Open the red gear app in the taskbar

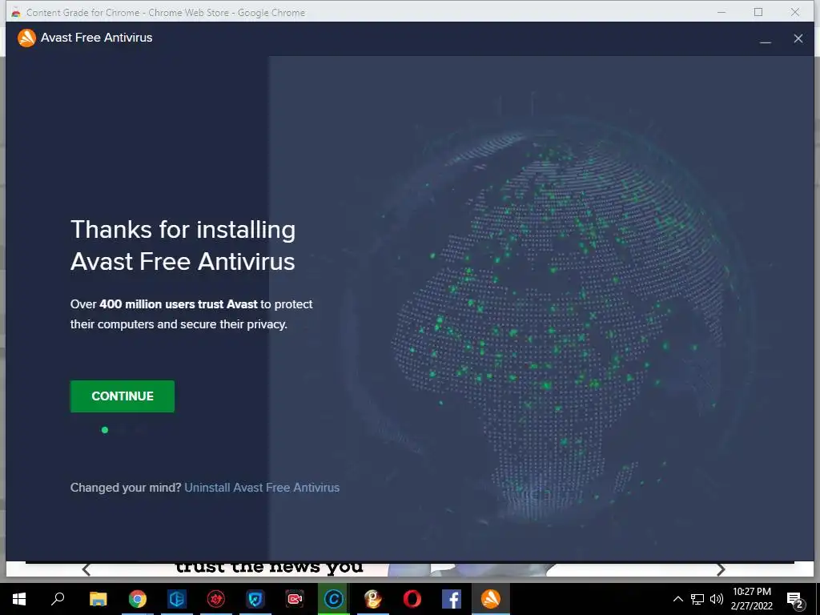[x=216, y=599]
